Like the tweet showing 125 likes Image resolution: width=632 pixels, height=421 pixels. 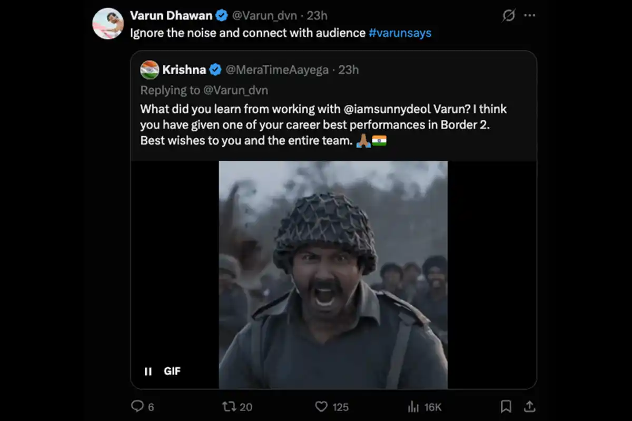point(322,406)
